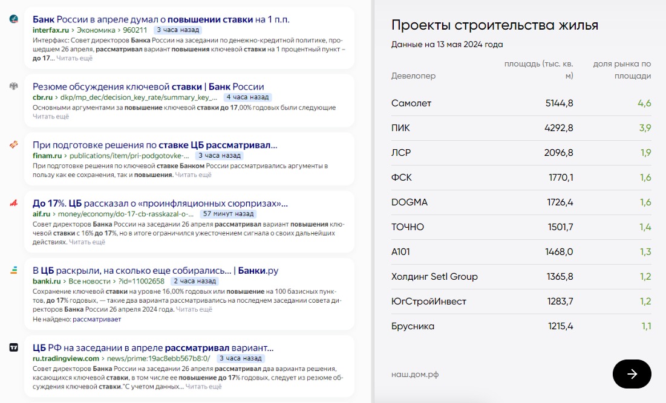
Task: Select 'Холдинг Setl Group' developer name
Action: click(434, 277)
